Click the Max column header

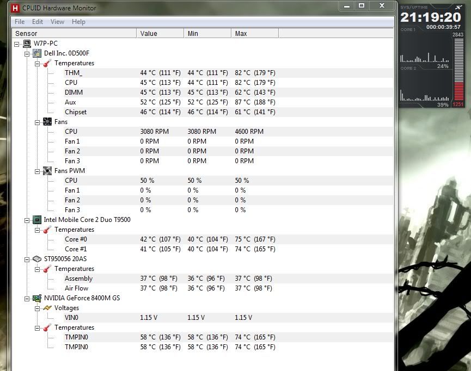coord(255,33)
